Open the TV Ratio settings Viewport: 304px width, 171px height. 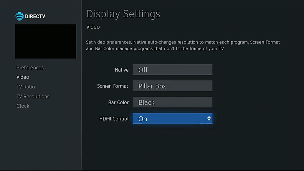click(26, 86)
